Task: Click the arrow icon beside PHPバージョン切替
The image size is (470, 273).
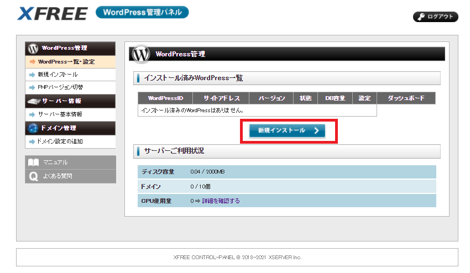Action: [x=32, y=87]
